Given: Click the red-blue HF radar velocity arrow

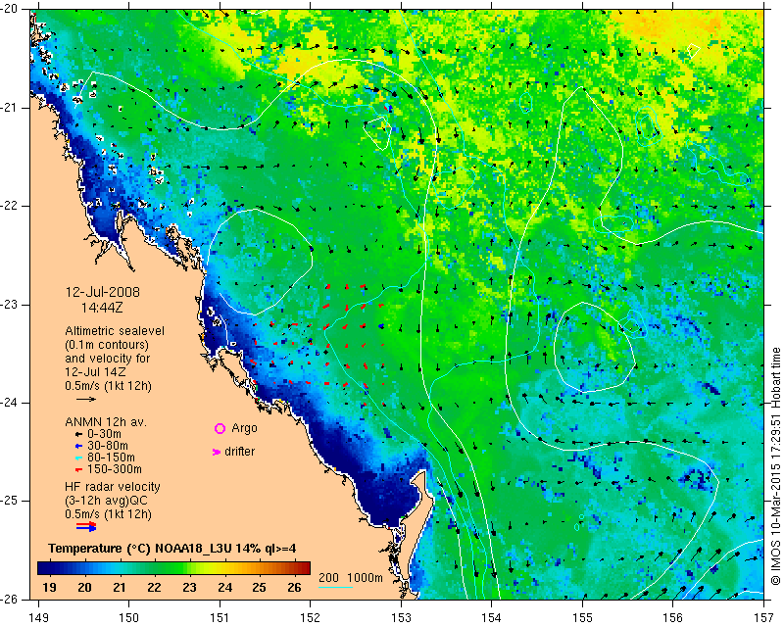Looking at the screenshot, I should 86,526.
